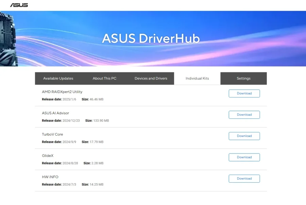Go to the Devices and Drivers tab
306x205 pixels.
[151, 78]
